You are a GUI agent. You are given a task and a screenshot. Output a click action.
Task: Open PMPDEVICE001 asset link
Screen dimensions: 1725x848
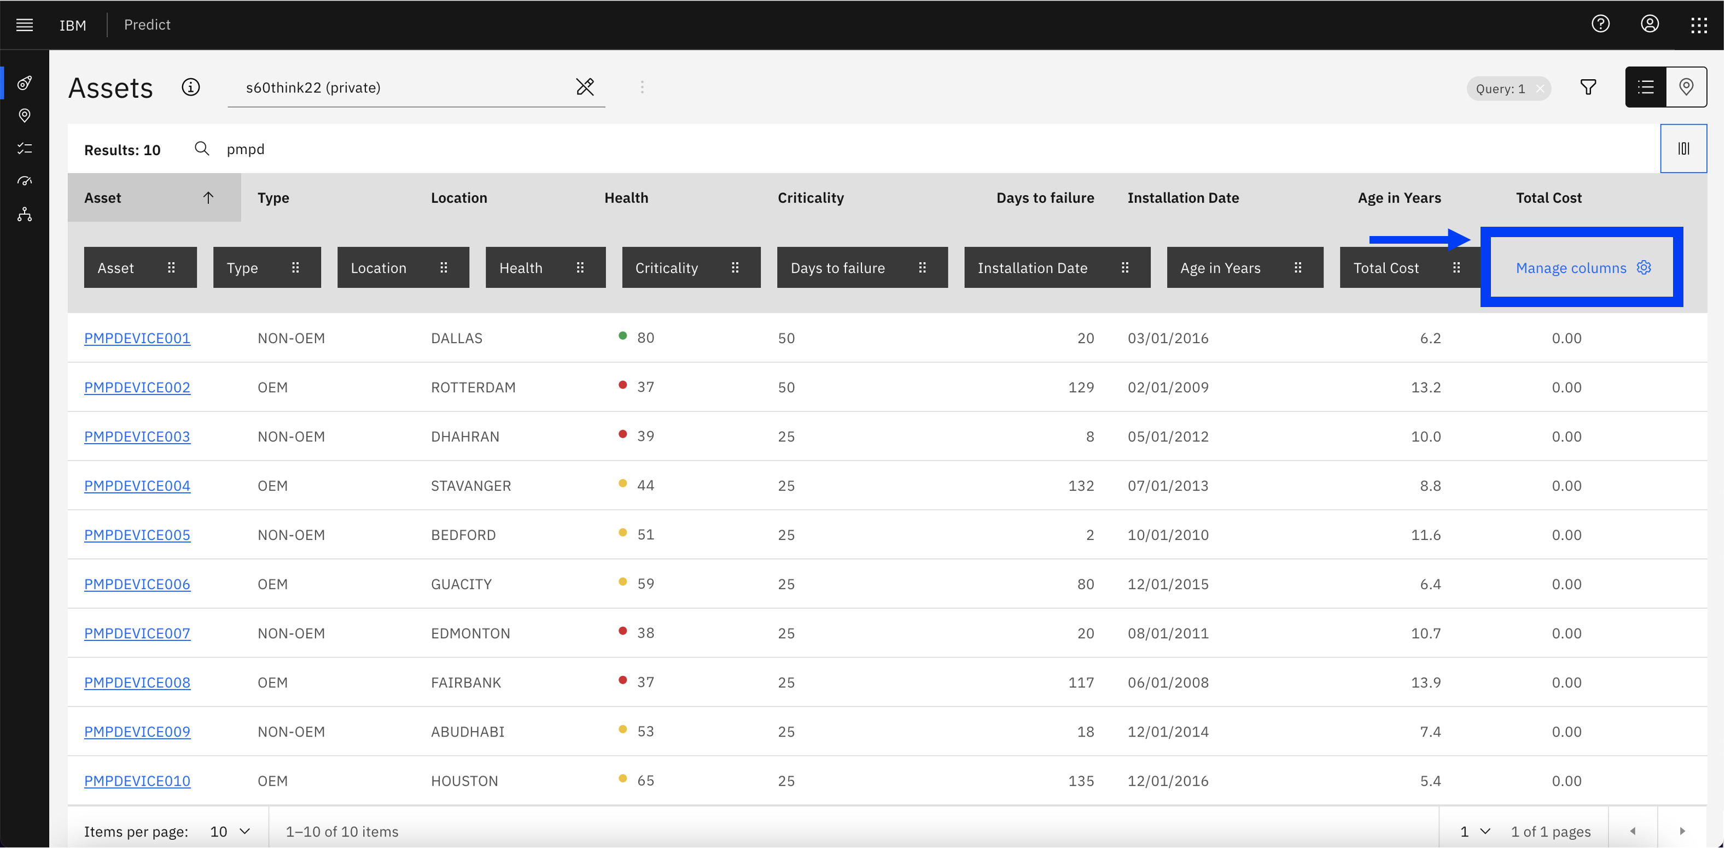coord(137,338)
